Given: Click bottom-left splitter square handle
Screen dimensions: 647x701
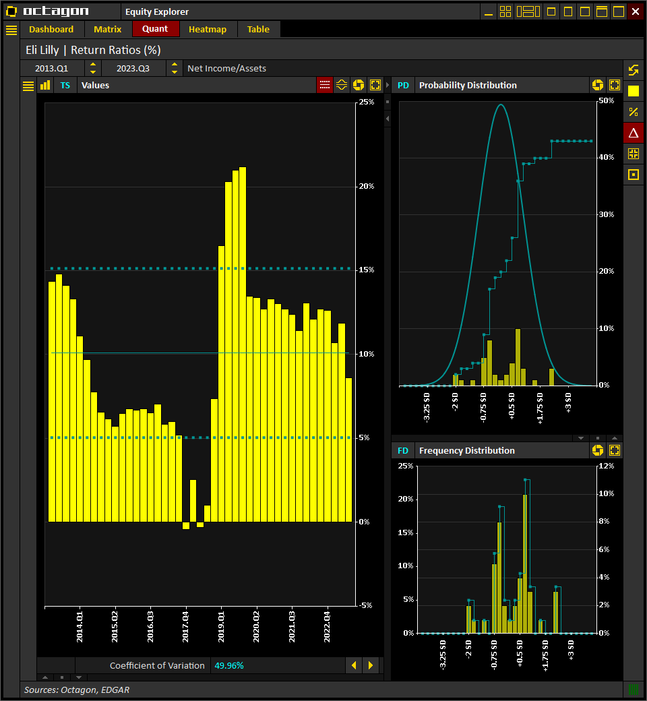Looking at the screenshot, I should 62,677.
